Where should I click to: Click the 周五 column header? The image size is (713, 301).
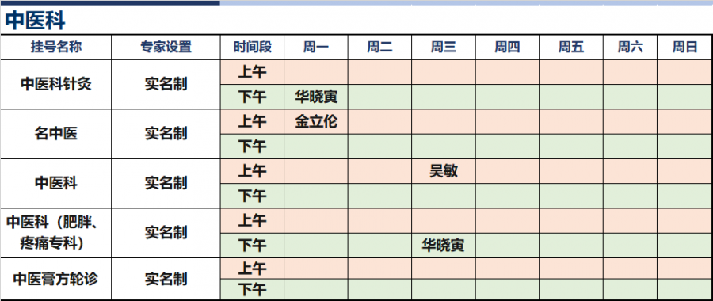(x=571, y=47)
